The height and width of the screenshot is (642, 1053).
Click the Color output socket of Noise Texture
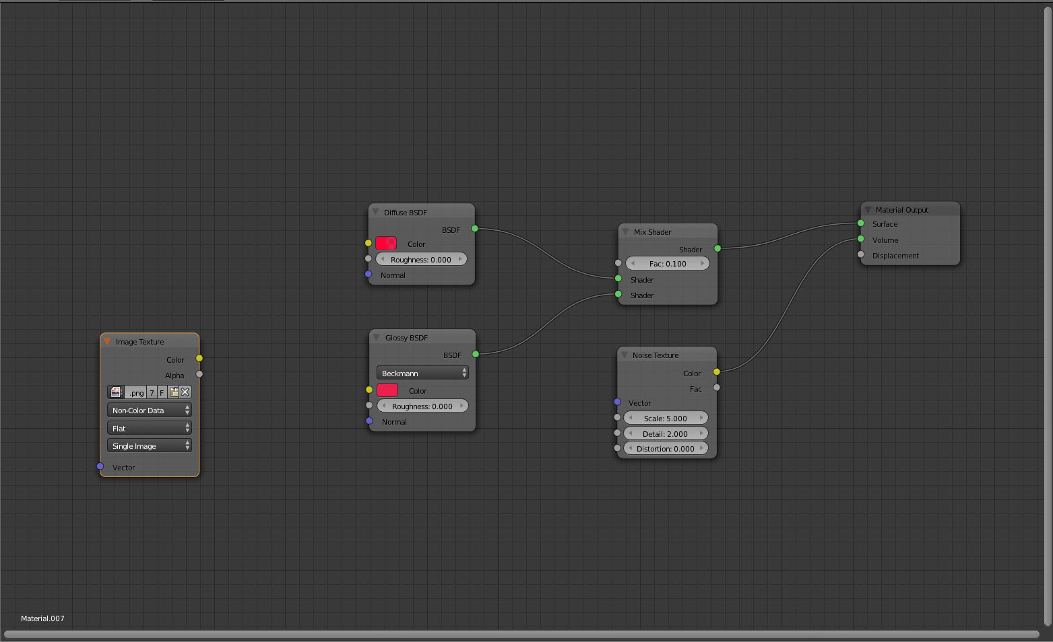[x=716, y=372]
